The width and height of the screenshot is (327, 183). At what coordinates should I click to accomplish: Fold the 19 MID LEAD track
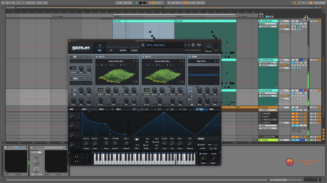click(x=260, y=21)
